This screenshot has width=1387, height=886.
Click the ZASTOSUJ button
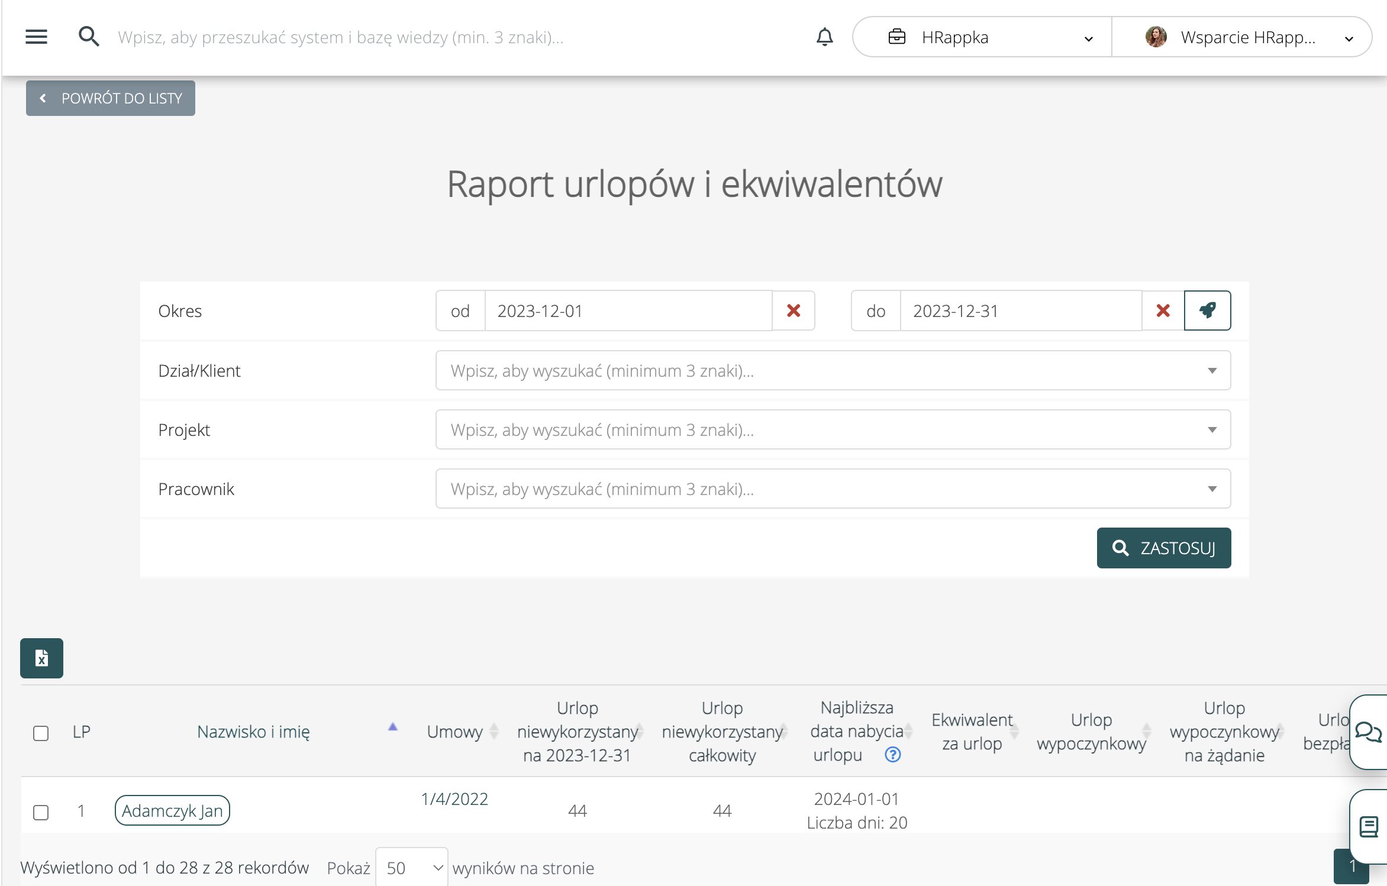(x=1163, y=548)
